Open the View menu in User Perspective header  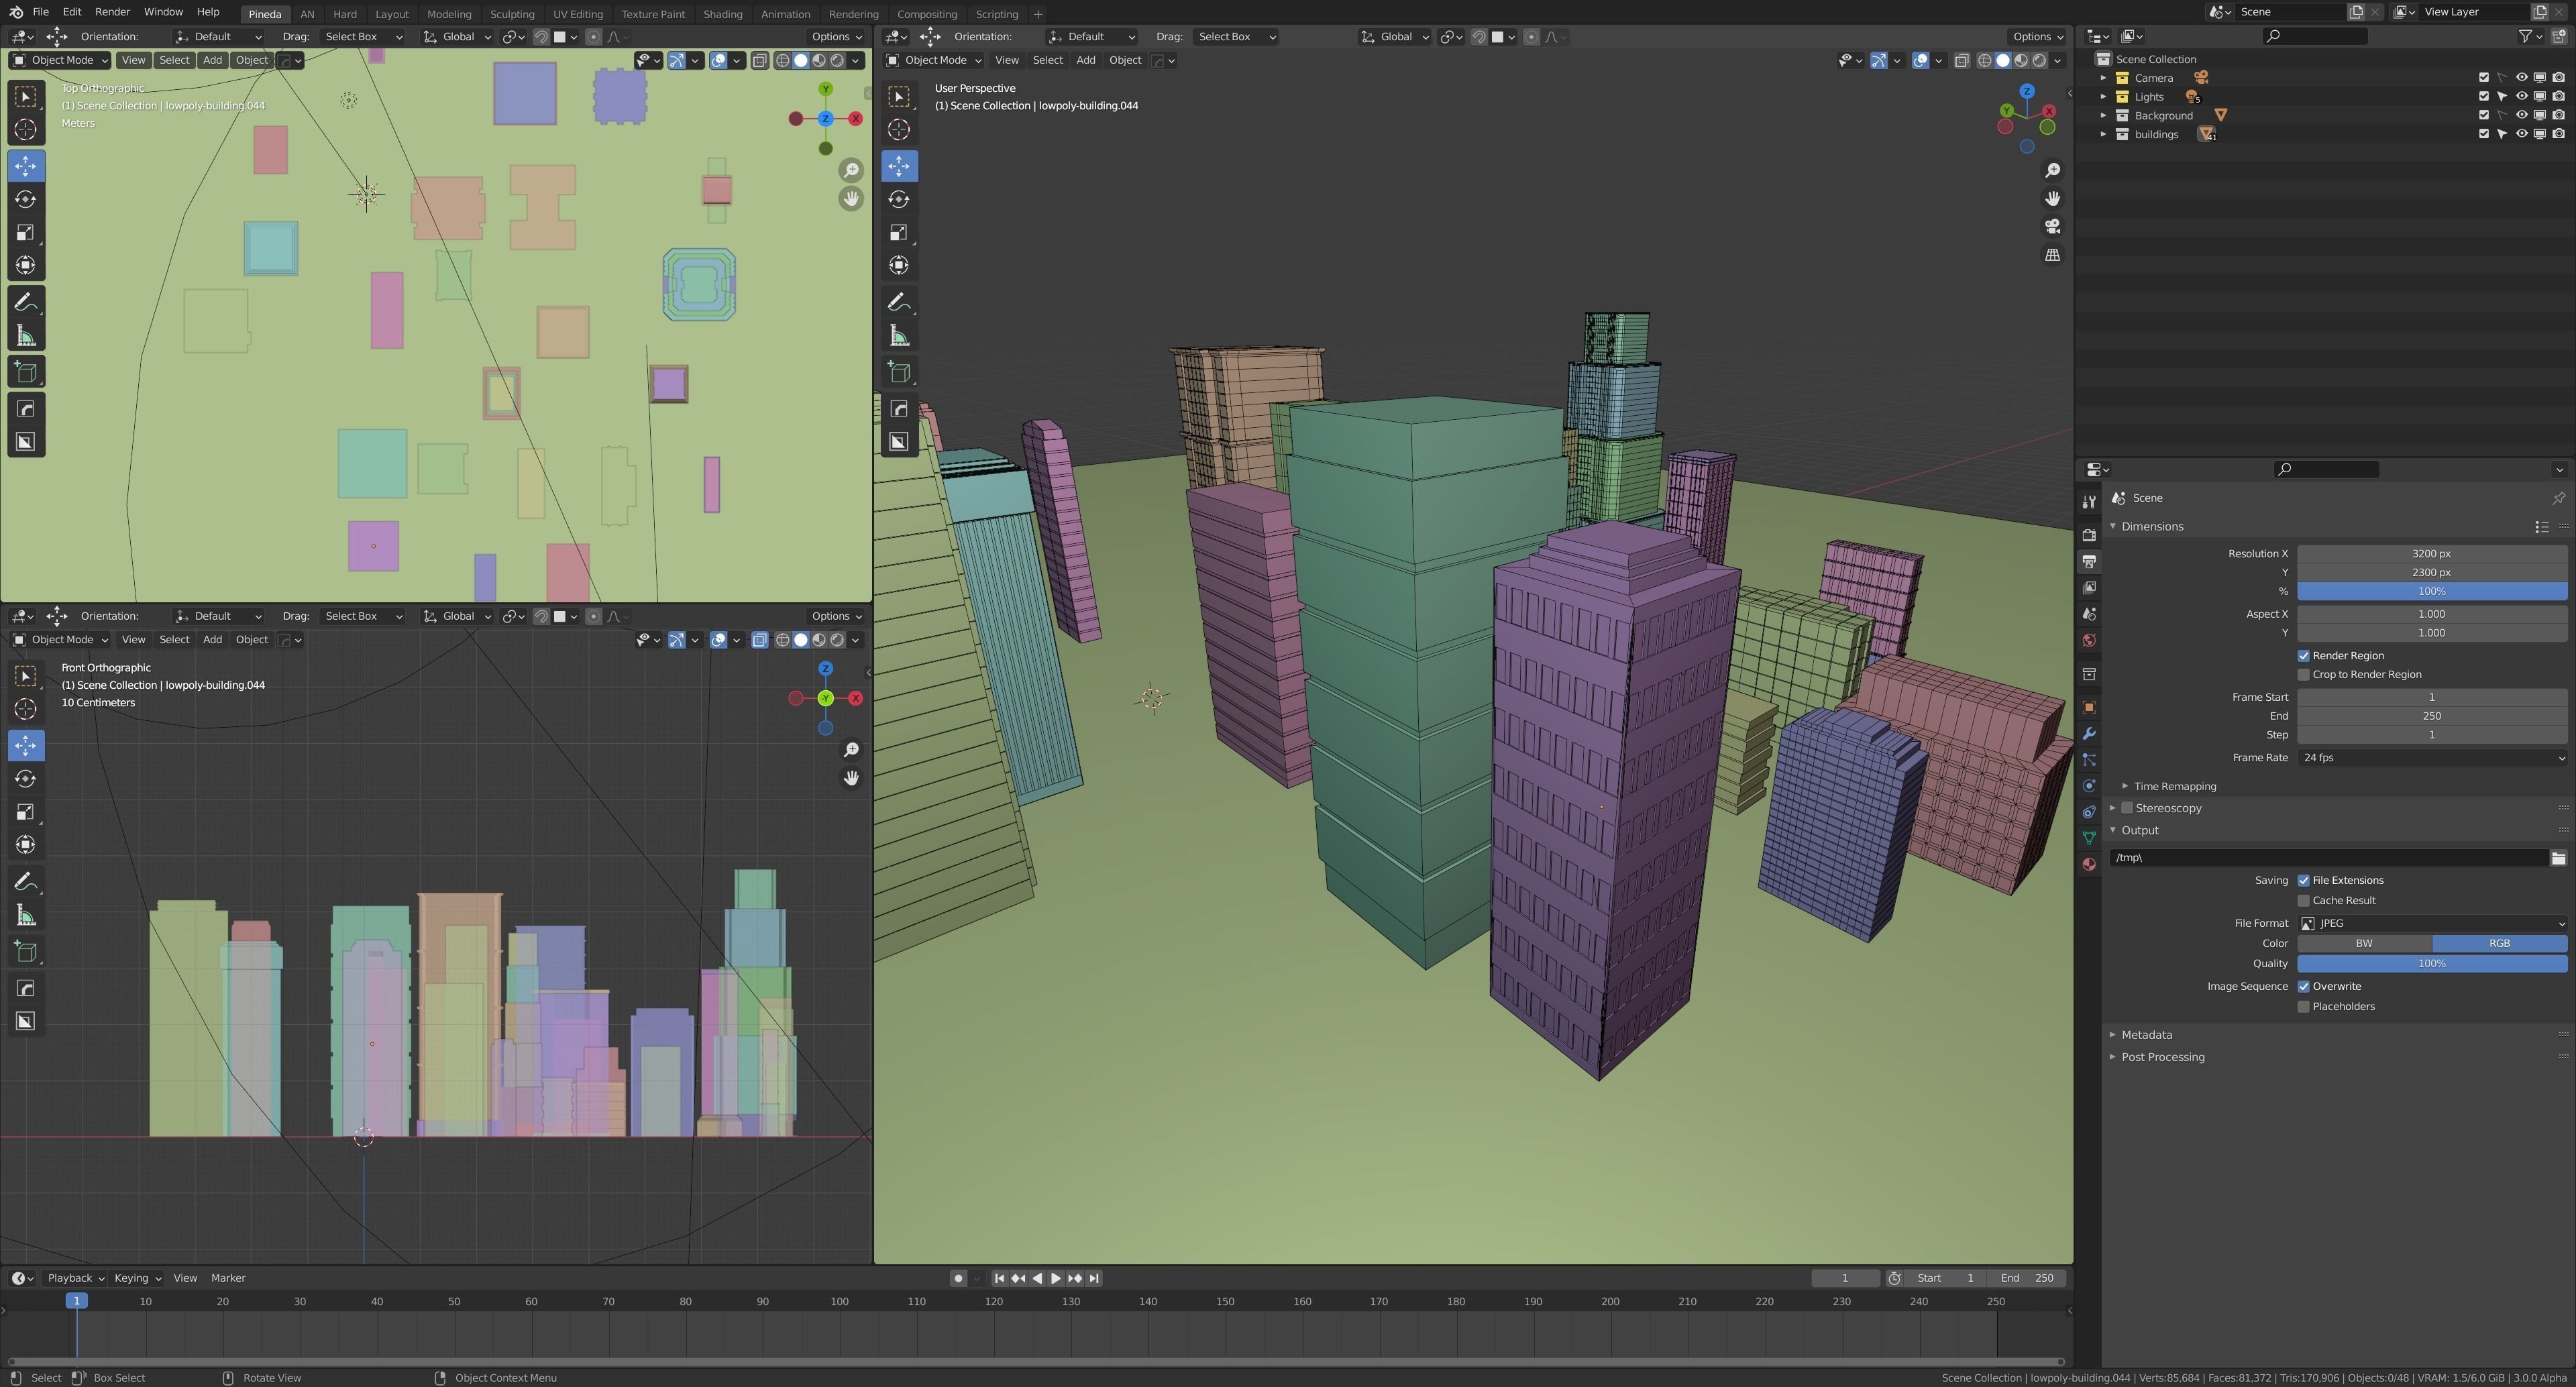pyautogui.click(x=1006, y=60)
